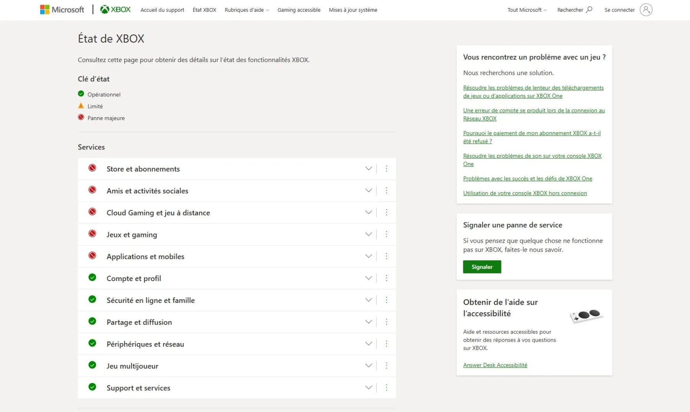This screenshot has width=690, height=412.
Task: Open more options for Jeux et gaming
Action: (386, 234)
